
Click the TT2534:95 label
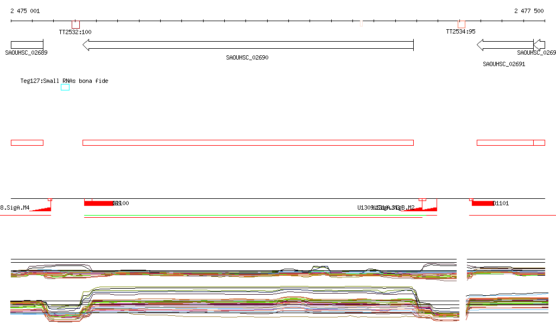(x=460, y=31)
